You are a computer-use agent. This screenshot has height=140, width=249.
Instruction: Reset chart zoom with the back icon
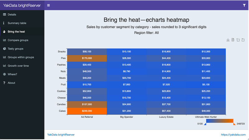(243, 40)
